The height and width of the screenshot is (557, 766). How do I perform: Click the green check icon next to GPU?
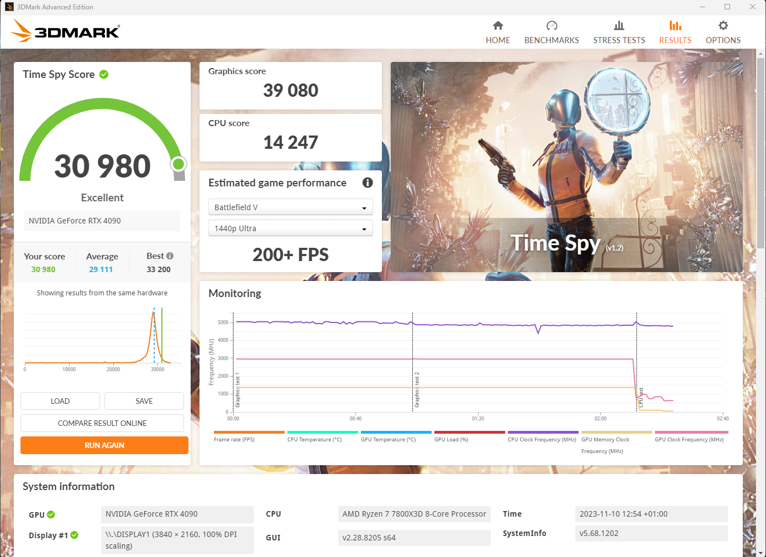pyautogui.click(x=51, y=514)
